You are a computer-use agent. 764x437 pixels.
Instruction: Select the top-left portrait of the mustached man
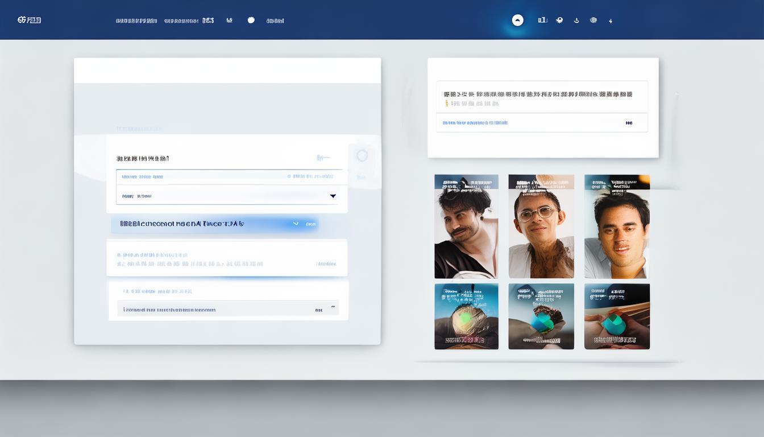(x=466, y=226)
